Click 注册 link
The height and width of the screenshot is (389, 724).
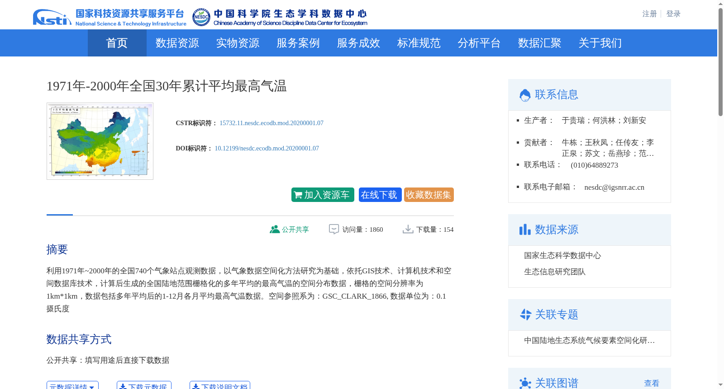(649, 14)
